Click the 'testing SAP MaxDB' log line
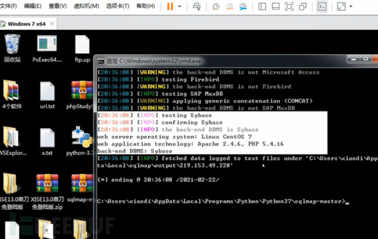 160,94
